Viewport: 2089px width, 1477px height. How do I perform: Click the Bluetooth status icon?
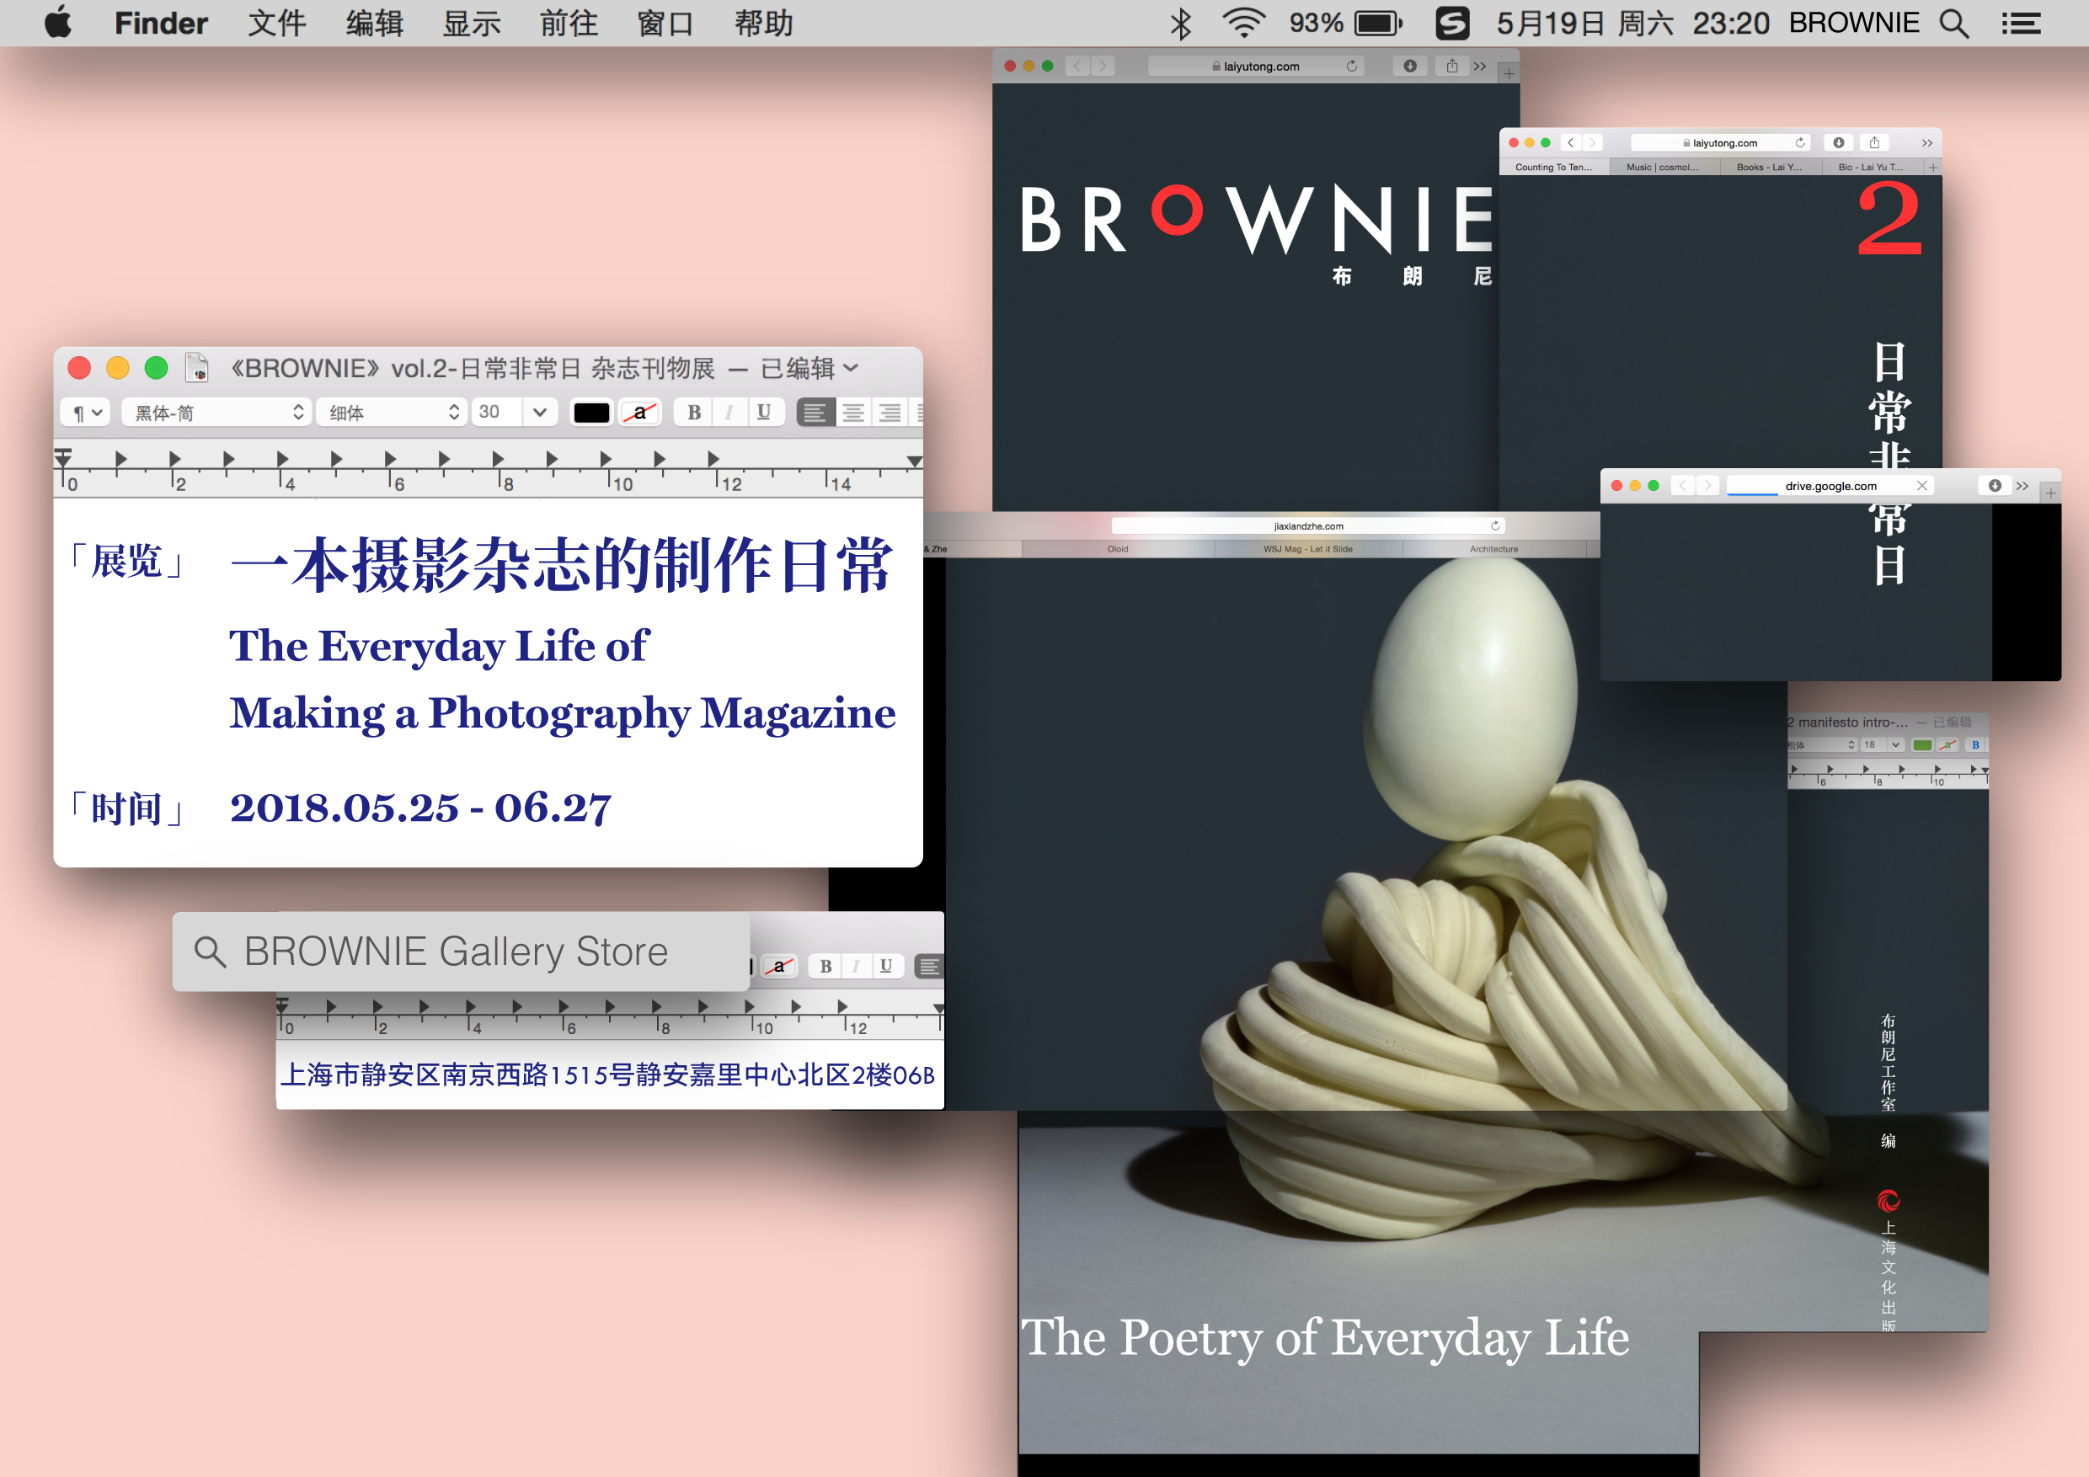click(x=1180, y=23)
